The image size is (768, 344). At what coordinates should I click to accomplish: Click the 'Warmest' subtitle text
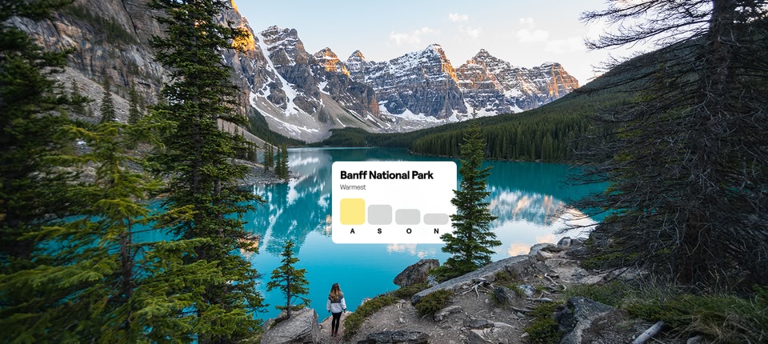[x=353, y=187]
